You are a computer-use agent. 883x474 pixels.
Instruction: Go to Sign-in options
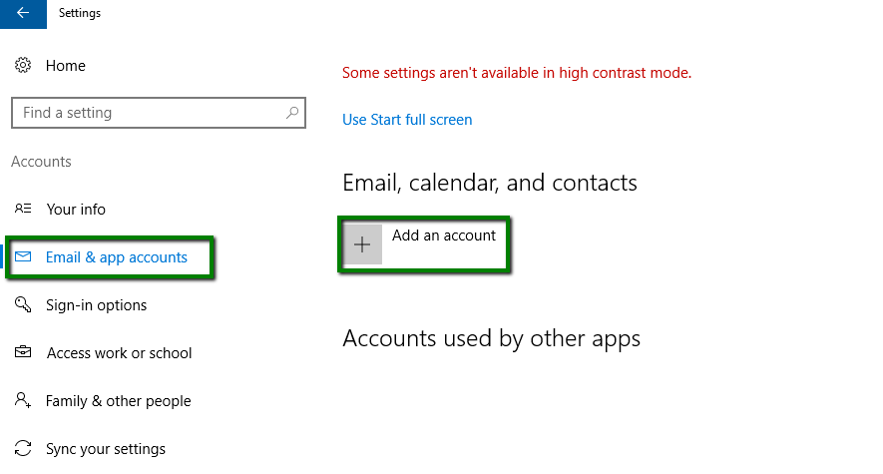(x=97, y=305)
